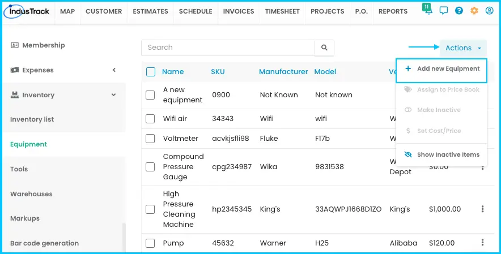The width and height of the screenshot is (501, 254).
Task: Open Bar code generation in sidebar
Action: point(44,243)
